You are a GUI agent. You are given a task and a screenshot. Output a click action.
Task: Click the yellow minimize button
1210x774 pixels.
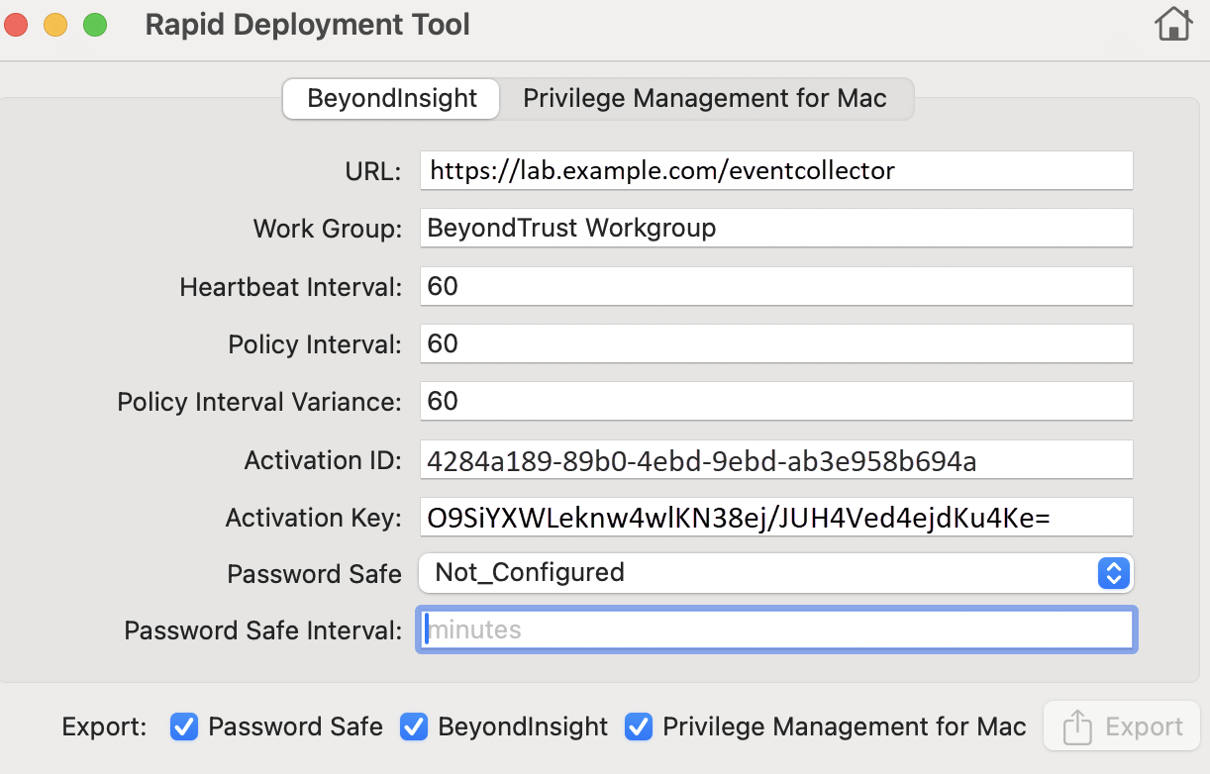click(55, 24)
